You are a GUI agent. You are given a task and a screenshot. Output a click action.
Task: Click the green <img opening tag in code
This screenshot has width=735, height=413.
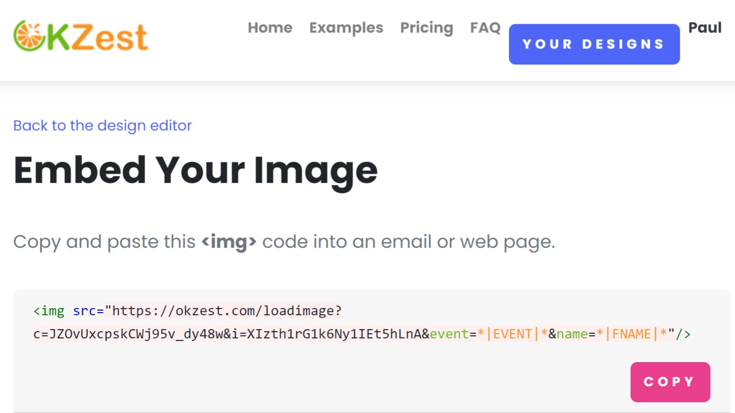coord(49,311)
